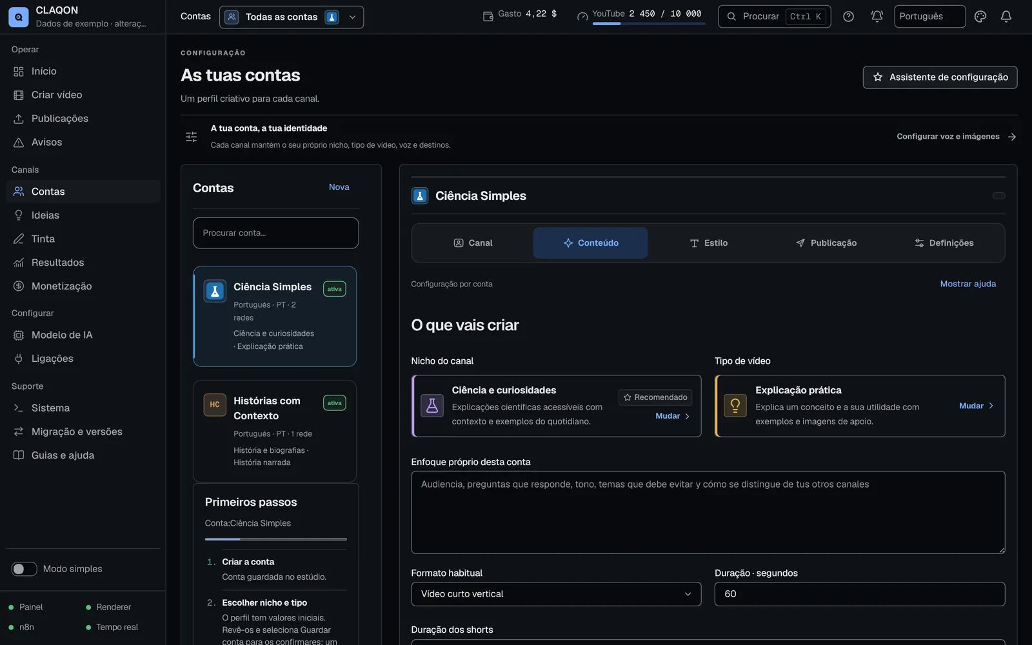The width and height of the screenshot is (1032, 645).
Task: Click the Primeiros passos progress bar
Action: click(275, 539)
